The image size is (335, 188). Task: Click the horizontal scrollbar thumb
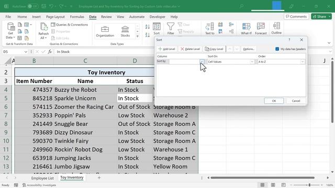coord(262,178)
